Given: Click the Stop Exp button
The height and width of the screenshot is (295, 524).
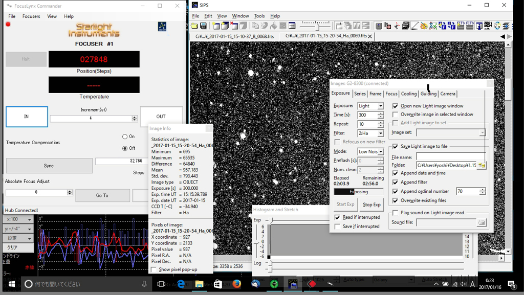Looking at the screenshot, I should click(372, 205).
